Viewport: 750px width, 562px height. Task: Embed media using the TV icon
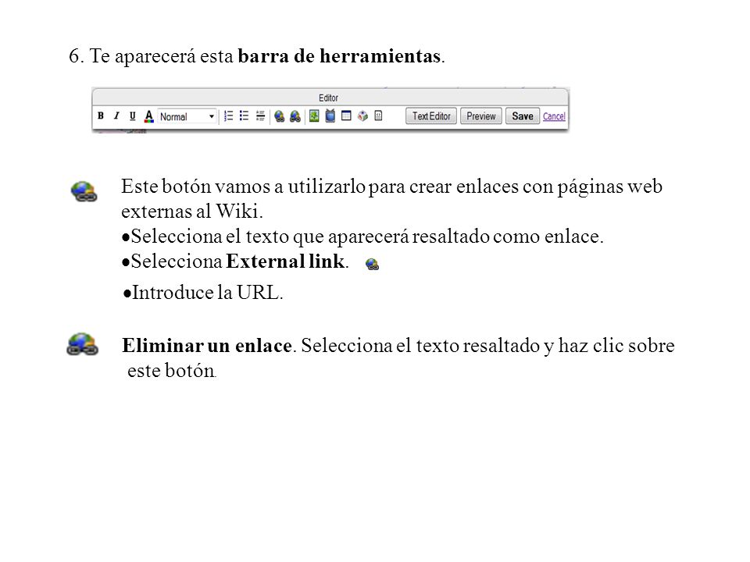coord(330,116)
